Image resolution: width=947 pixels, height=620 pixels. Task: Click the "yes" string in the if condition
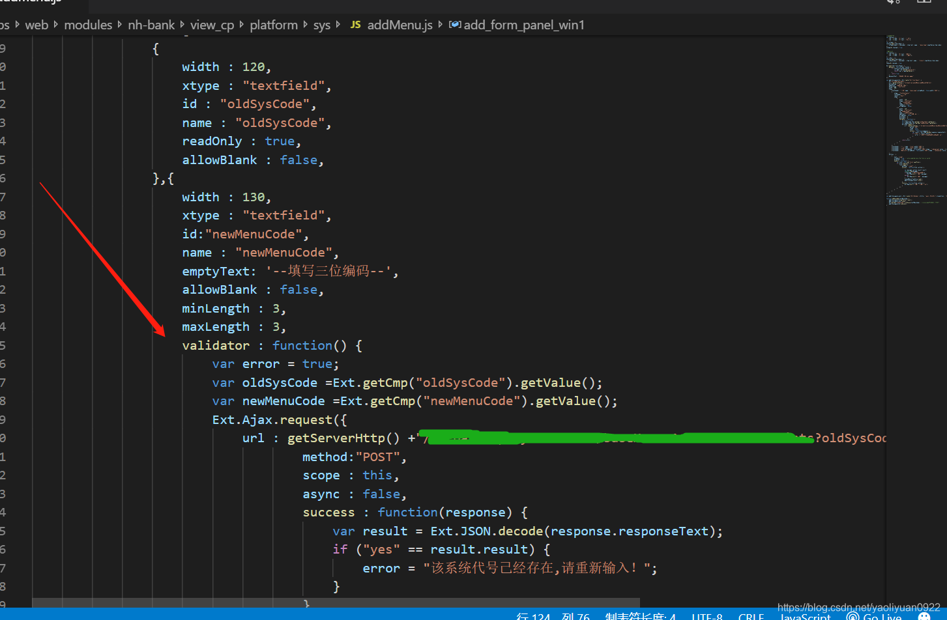click(381, 549)
